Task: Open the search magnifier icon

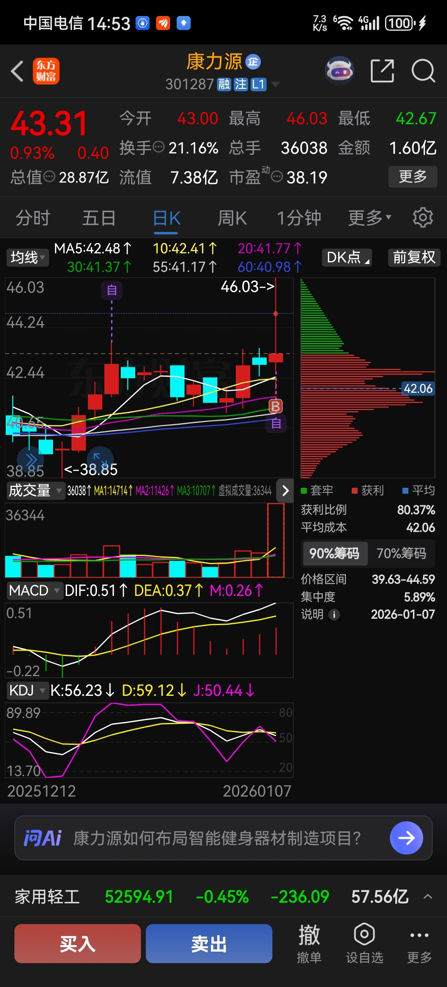Action: point(423,71)
